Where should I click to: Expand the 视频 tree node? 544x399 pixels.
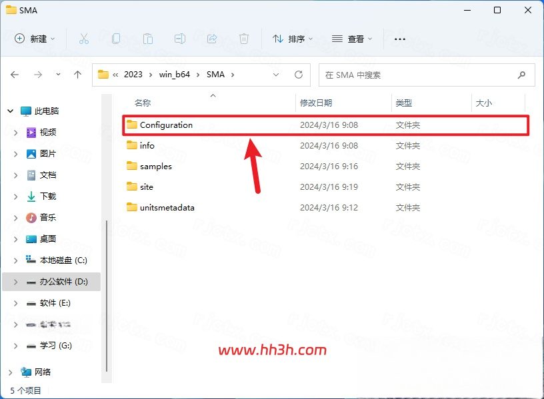[x=15, y=133]
